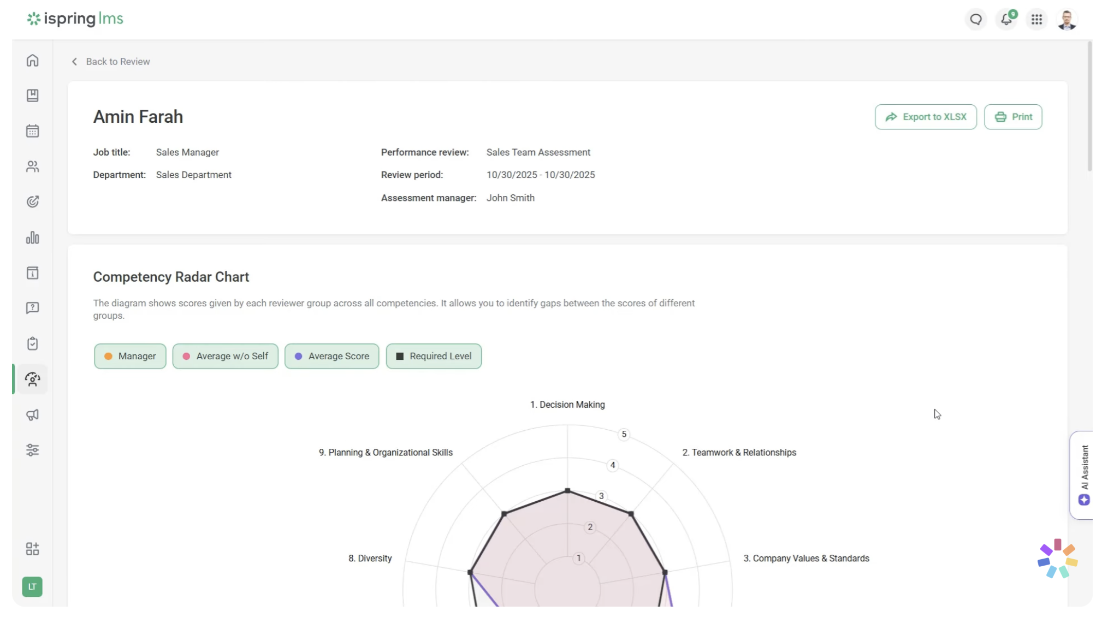Click the iSpring LMS logo
Viewport: 1102px width, 617px height.
click(75, 19)
